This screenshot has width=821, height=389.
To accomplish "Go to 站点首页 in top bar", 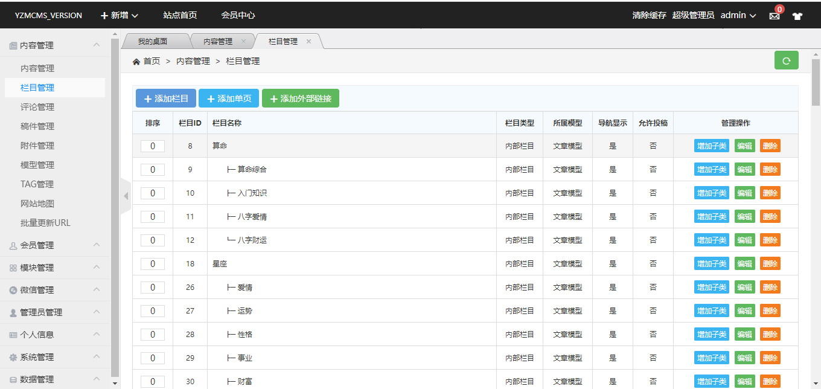I will [x=180, y=15].
